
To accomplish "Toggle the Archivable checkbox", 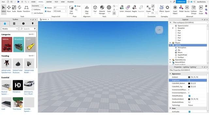I will [x=189, y=112].
